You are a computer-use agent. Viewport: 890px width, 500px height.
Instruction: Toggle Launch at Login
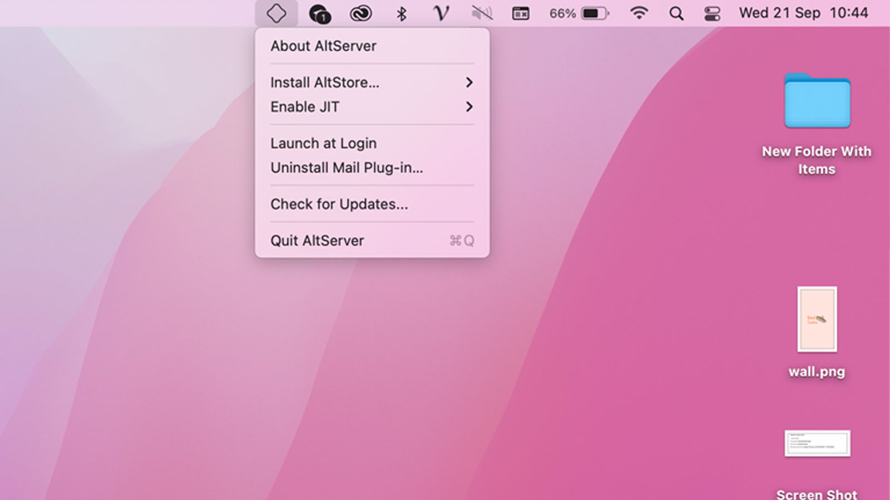coord(372,143)
